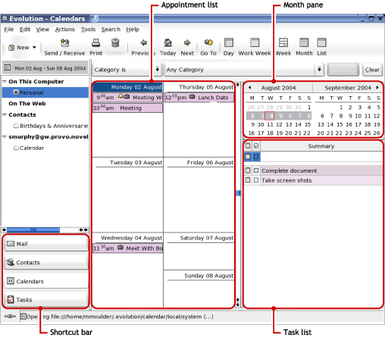Image resolution: width=385 pixels, height=337 pixels.
Task: Select the 12:00 pm Lunch Date appointment
Action: point(199,98)
